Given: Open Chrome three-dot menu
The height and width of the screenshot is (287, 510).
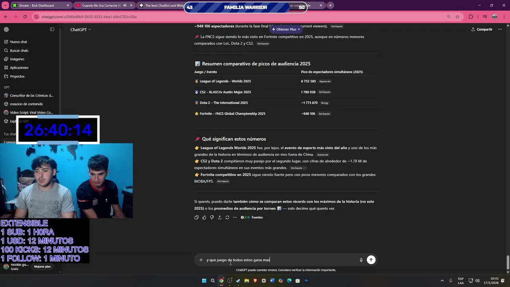Looking at the screenshot, I should pos(504,17).
